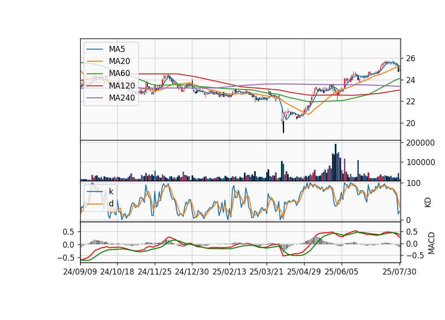The image size is (445, 320).
Task: Click the 24/11/25 date axis label
Action: [x=155, y=272]
